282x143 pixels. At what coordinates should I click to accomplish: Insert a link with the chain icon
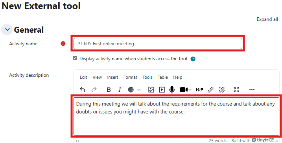[210, 89]
